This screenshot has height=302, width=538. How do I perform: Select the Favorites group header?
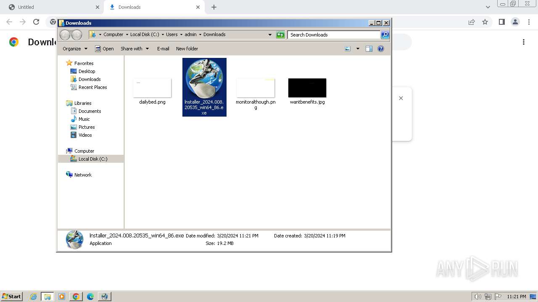tap(84, 63)
